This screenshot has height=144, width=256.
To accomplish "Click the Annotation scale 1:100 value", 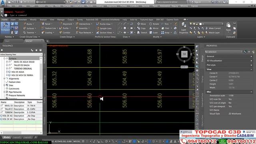I will [231, 96].
